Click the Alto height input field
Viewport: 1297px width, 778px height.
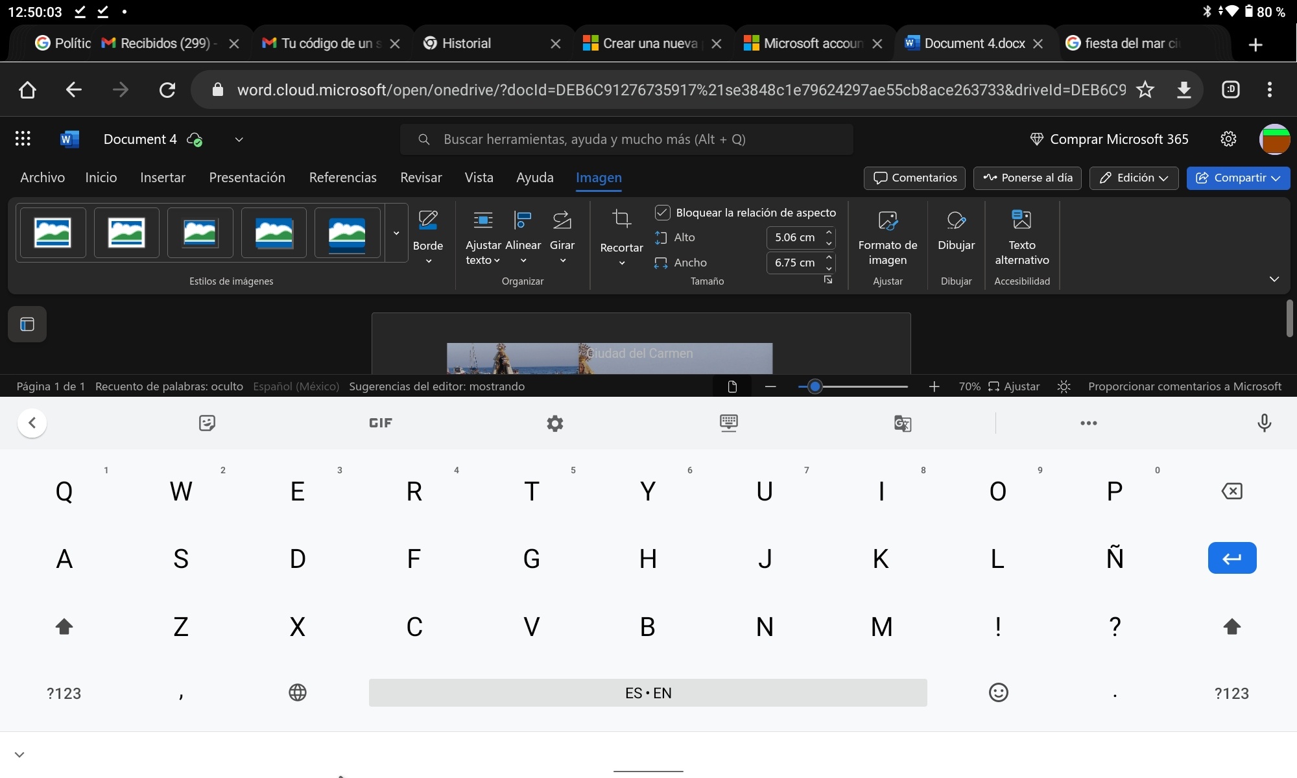click(795, 237)
